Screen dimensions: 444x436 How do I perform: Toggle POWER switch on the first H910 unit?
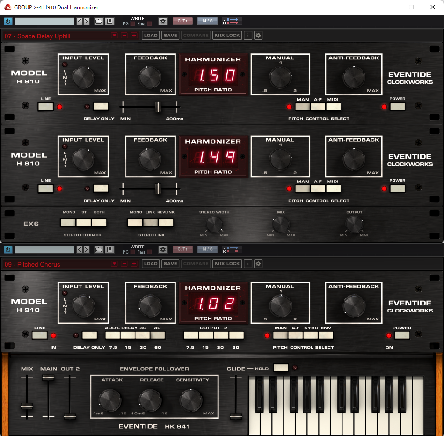397,107
